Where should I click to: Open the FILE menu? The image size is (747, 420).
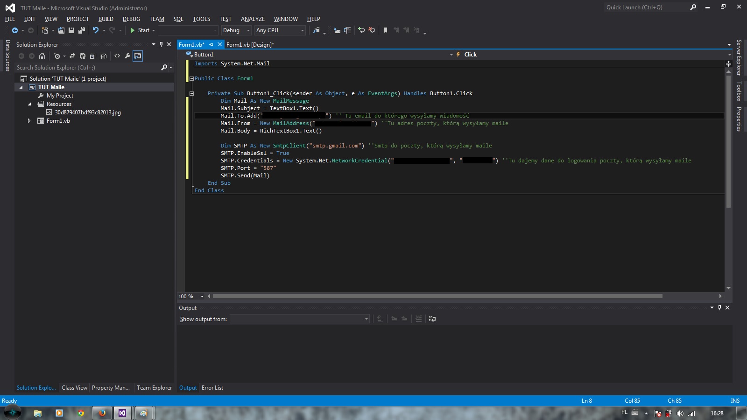click(10, 19)
